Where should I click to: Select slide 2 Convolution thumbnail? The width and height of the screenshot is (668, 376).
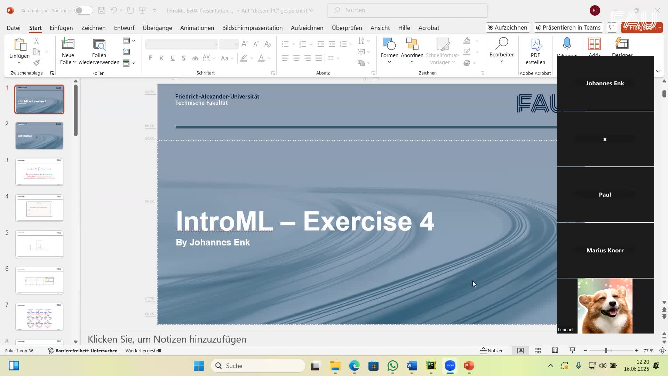(39, 136)
